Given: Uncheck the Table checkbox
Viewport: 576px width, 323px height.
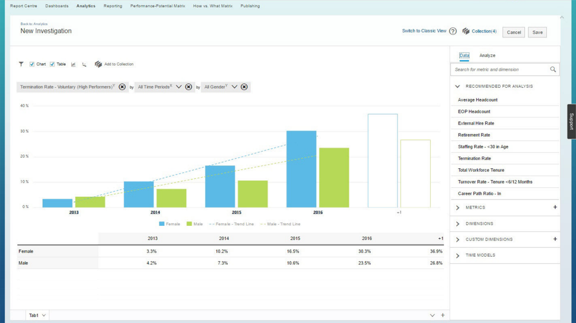Looking at the screenshot, I should tap(52, 64).
